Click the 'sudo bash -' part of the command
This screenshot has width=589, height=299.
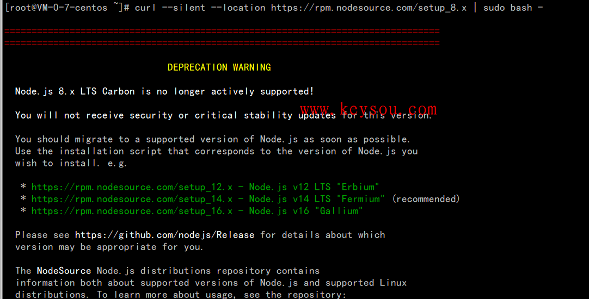pos(513,8)
